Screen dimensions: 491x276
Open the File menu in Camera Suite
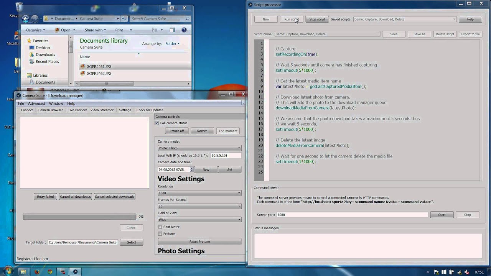pos(21,103)
